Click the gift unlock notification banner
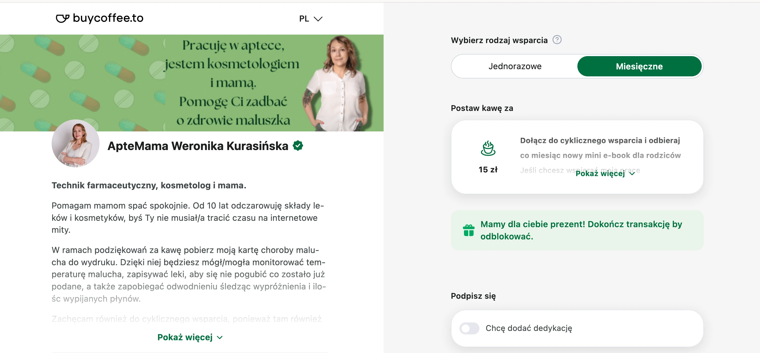The height and width of the screenshot is (353, 760). click(577, 230)
